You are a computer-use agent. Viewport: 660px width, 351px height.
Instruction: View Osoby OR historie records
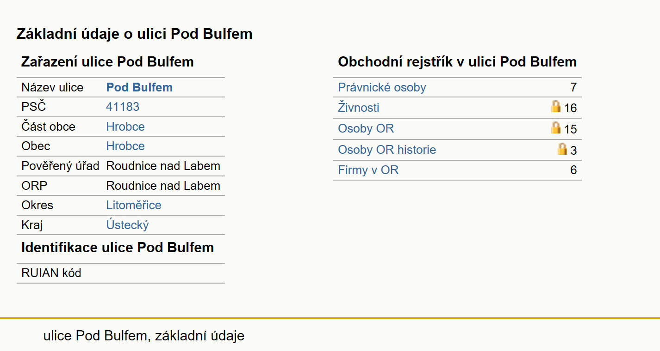point(387,150)
